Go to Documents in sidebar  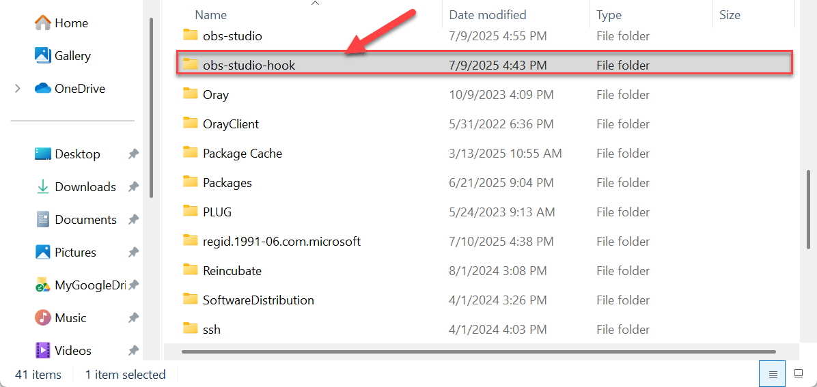76,220
